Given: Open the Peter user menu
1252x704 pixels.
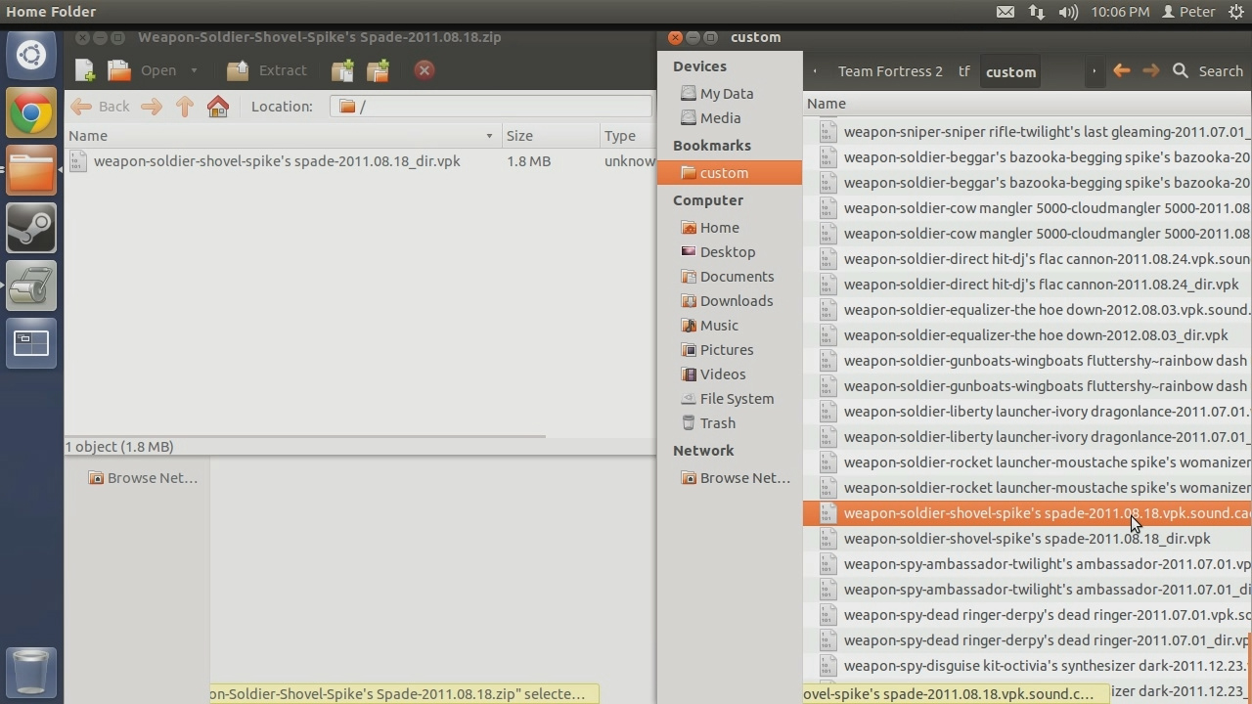Looking at the screenshot, I should click(x=1188, y=12).
